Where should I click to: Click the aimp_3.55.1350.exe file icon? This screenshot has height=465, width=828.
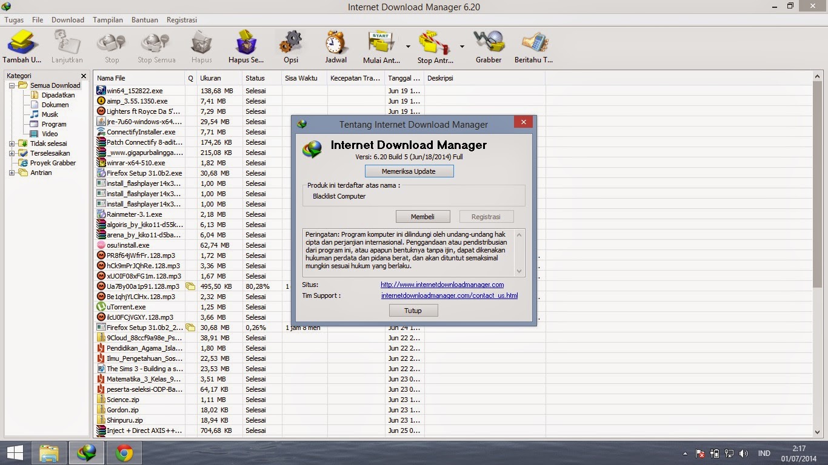coord(101,101)
